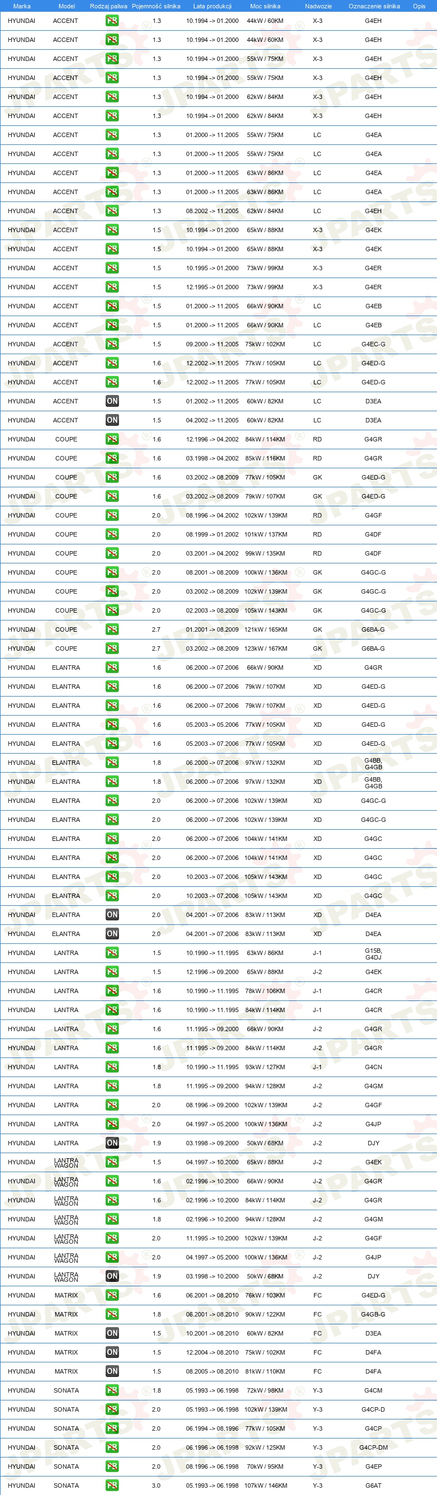Select the 121kW / 165KM power cell
Image resolution: width=437 pixels, height=1495 pixels.
click(x=265, y=629)
